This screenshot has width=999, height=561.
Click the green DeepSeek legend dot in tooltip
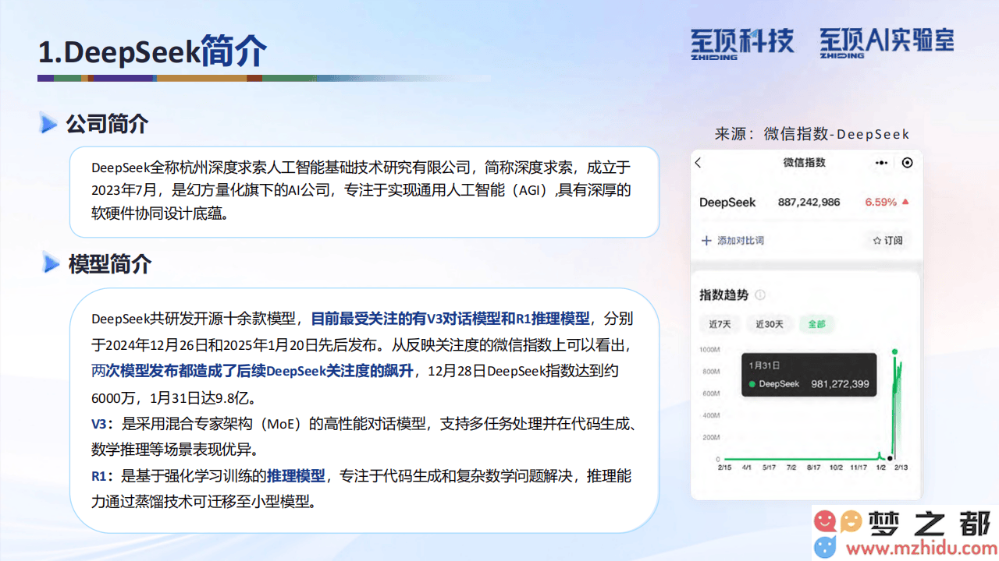pos(752,384)
